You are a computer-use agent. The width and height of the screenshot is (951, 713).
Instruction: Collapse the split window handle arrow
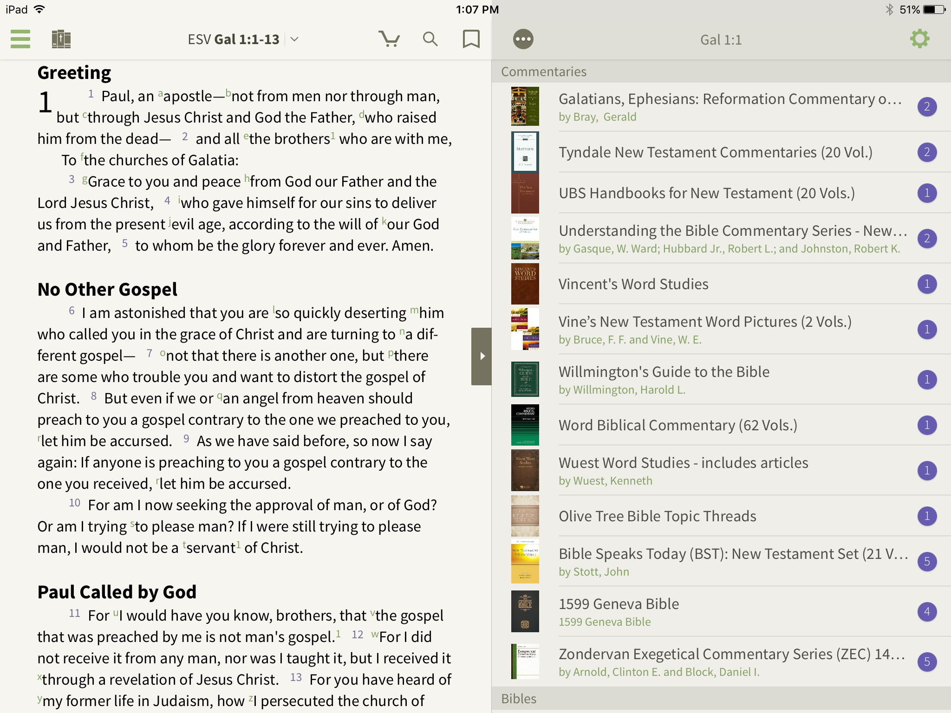coord(482,356)
